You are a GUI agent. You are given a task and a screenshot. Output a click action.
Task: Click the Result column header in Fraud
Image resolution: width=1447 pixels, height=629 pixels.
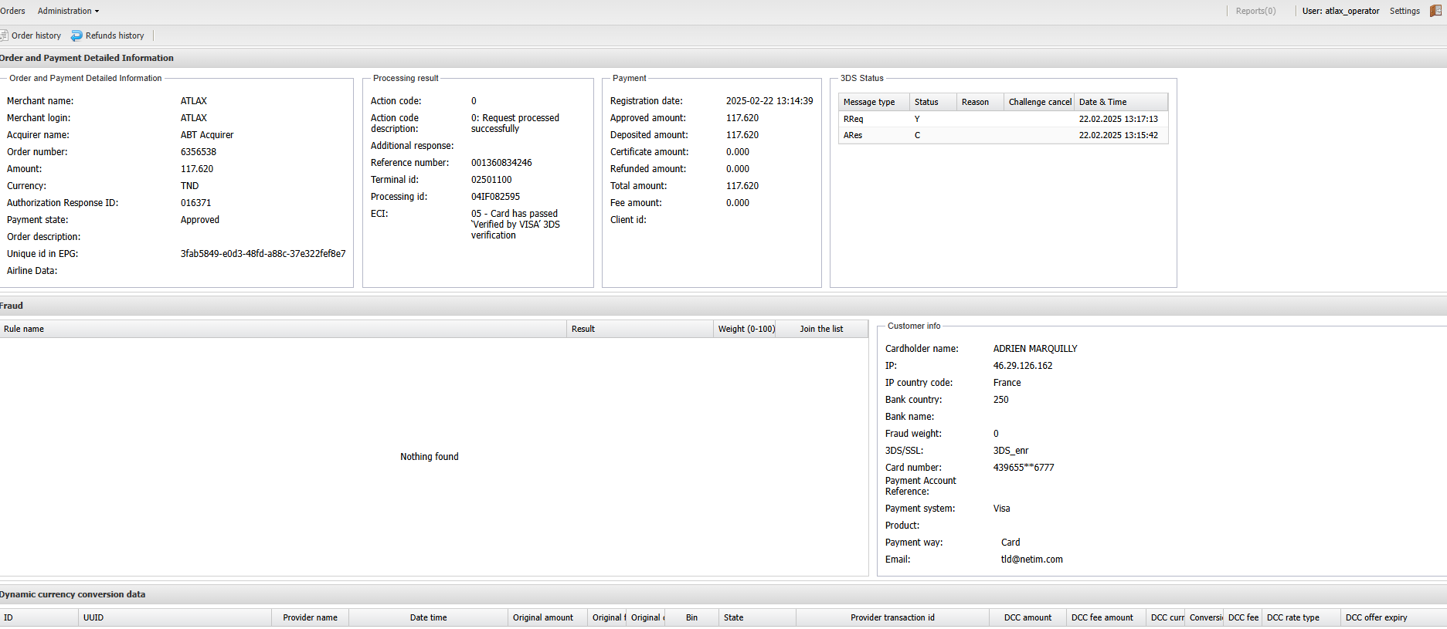tap(583, 329)
